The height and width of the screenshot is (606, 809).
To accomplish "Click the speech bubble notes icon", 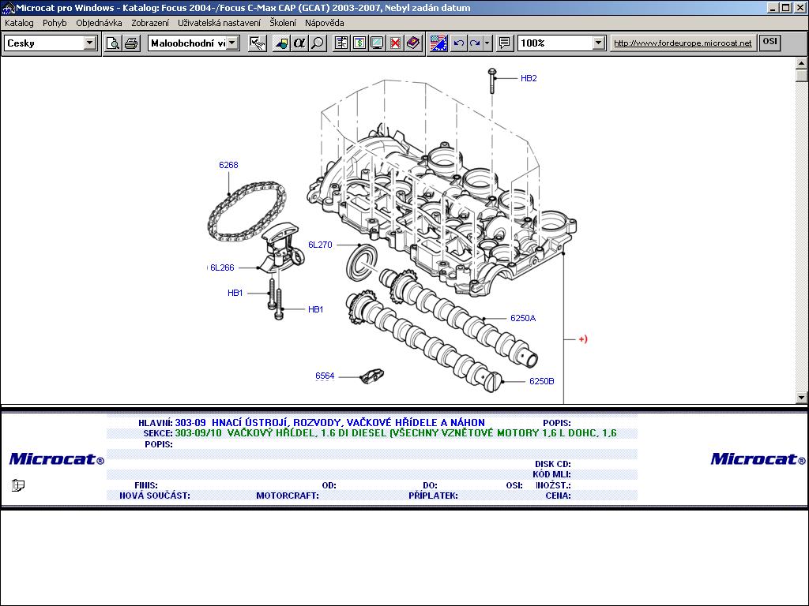I will (505, 43).
